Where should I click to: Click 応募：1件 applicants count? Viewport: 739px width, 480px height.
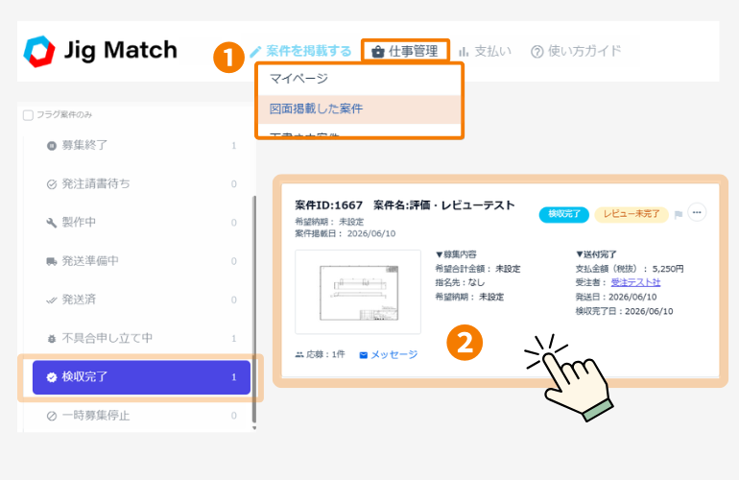click(321, 354)
